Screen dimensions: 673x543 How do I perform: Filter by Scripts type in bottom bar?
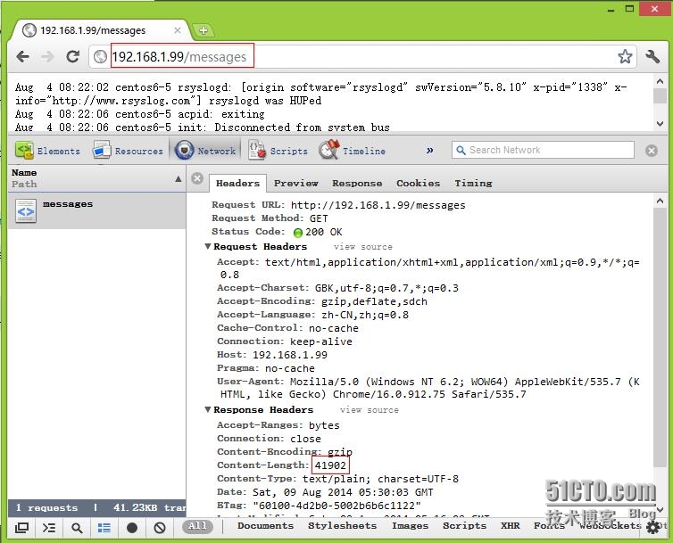[x=464, y=526]
